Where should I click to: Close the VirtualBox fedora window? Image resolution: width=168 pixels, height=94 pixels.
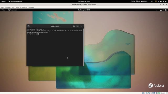(166, 4)
